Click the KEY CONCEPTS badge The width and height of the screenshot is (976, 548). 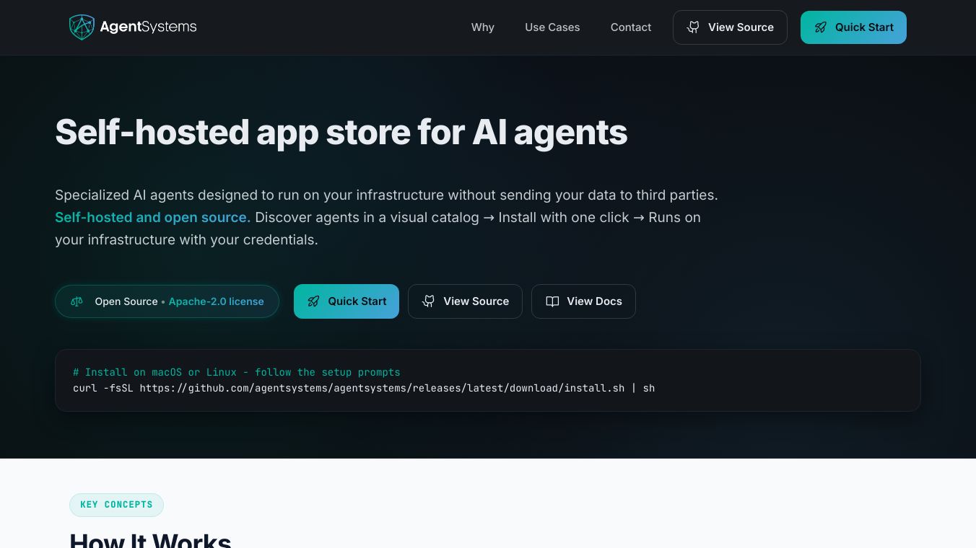click(x=116, y=505)
